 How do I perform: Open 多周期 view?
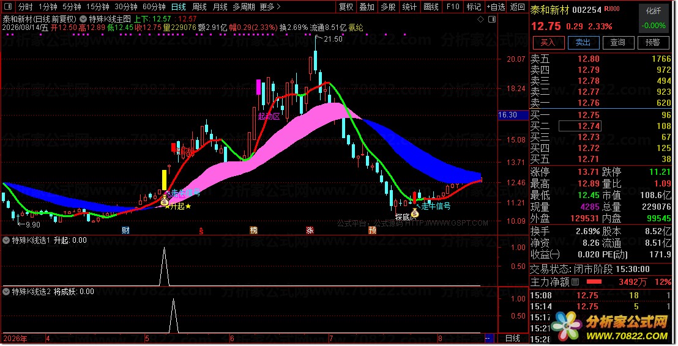[x=244, y=7]
